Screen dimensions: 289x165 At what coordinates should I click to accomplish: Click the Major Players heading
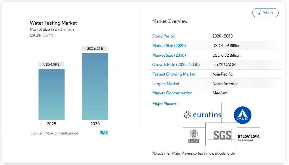point(164,104)
